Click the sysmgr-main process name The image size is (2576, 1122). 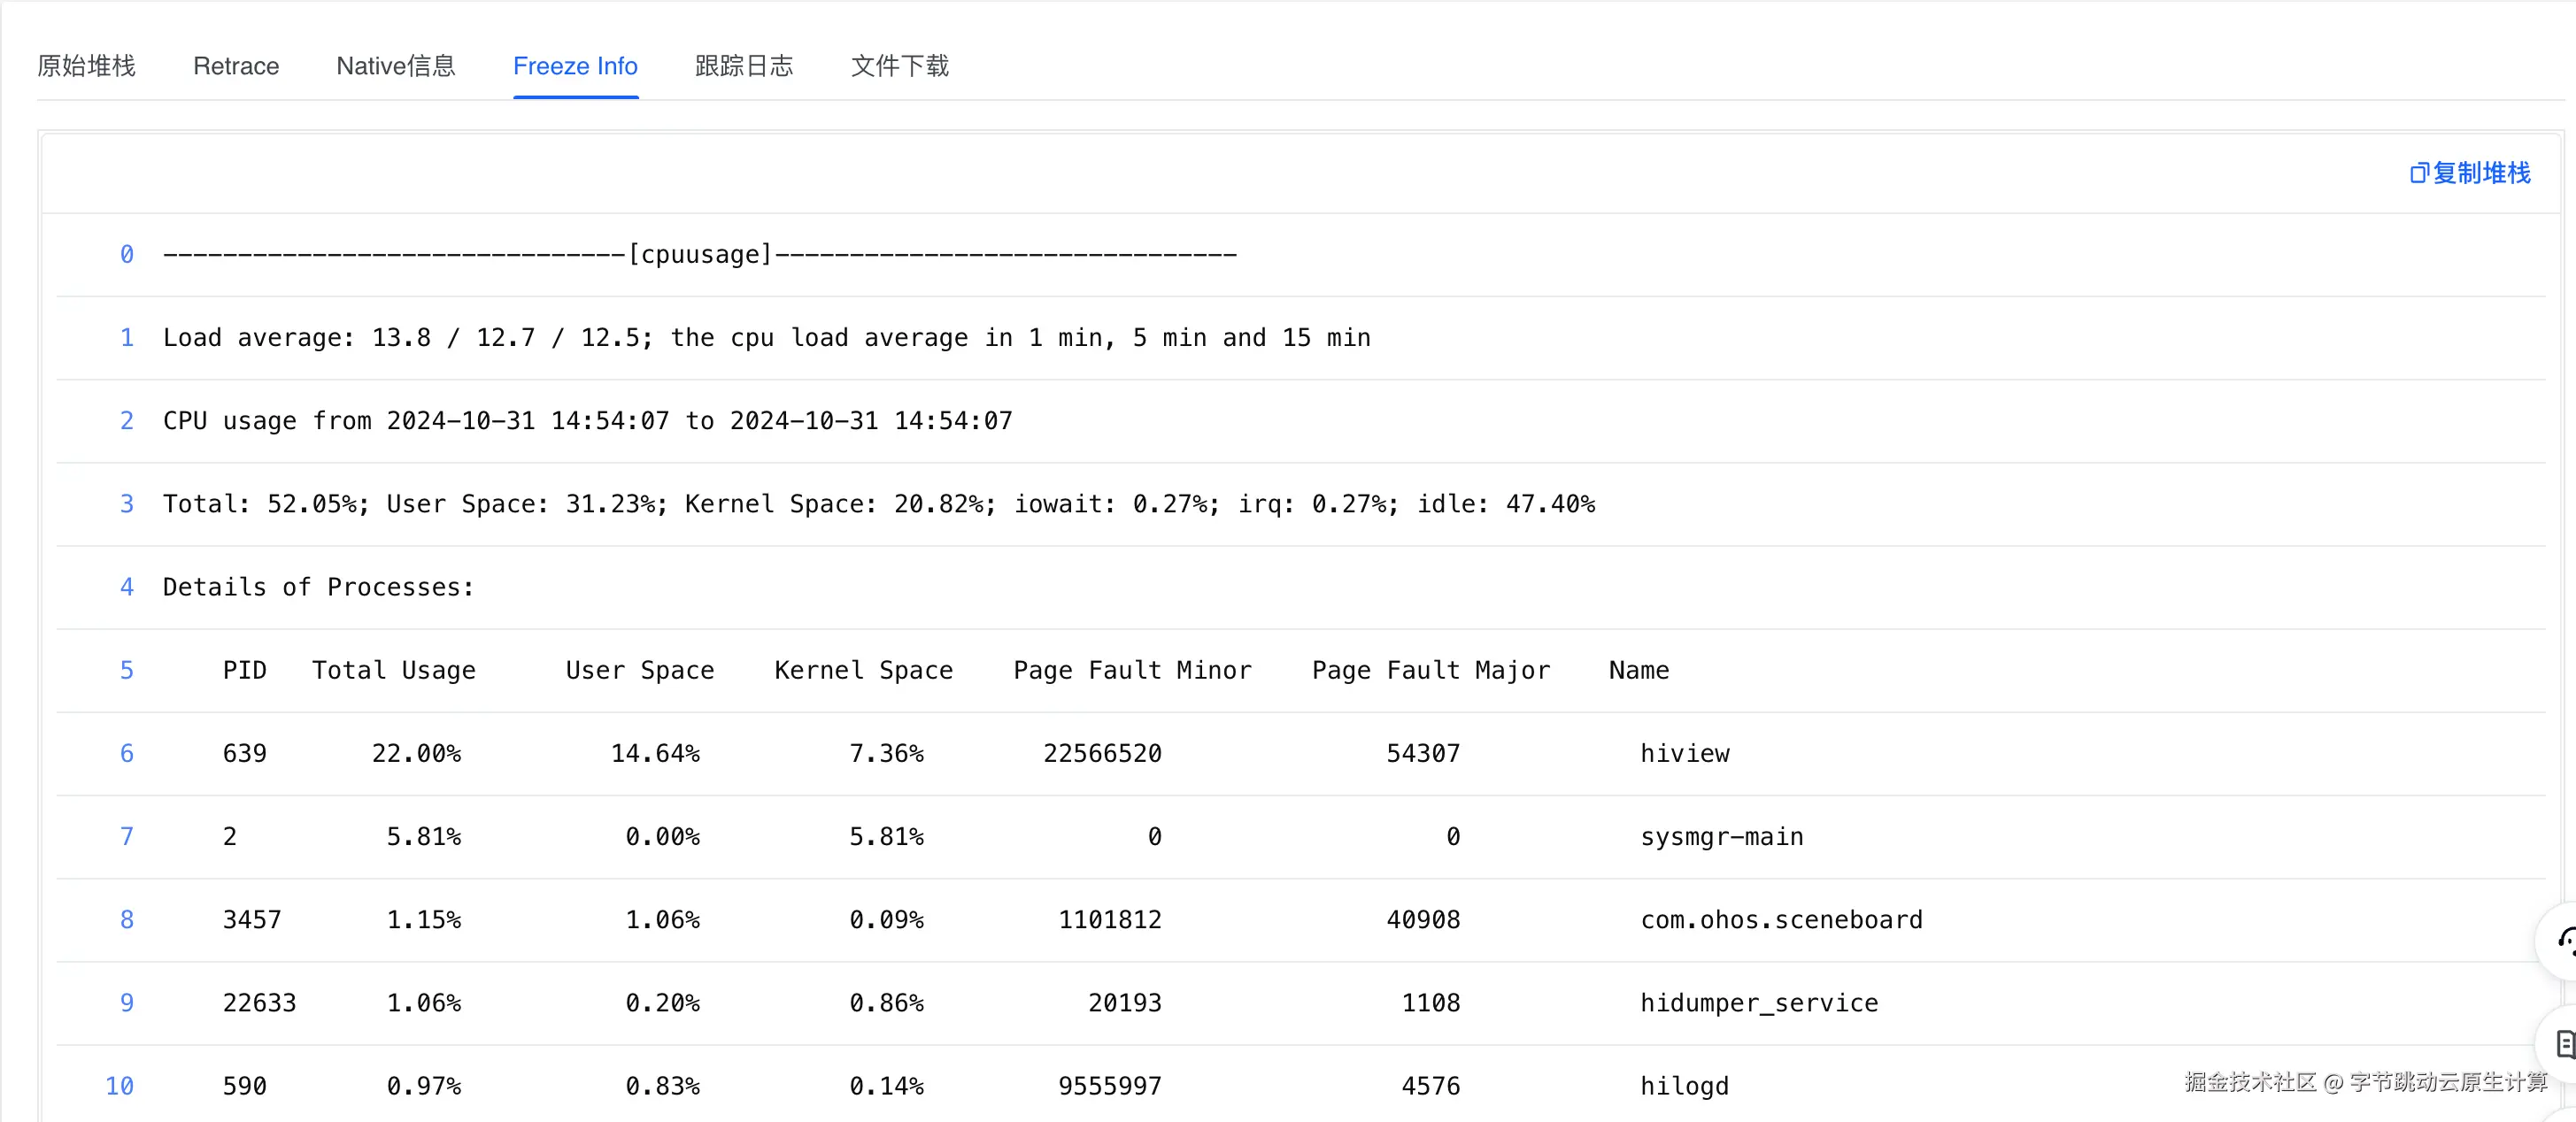click(x=1721, y=836)
